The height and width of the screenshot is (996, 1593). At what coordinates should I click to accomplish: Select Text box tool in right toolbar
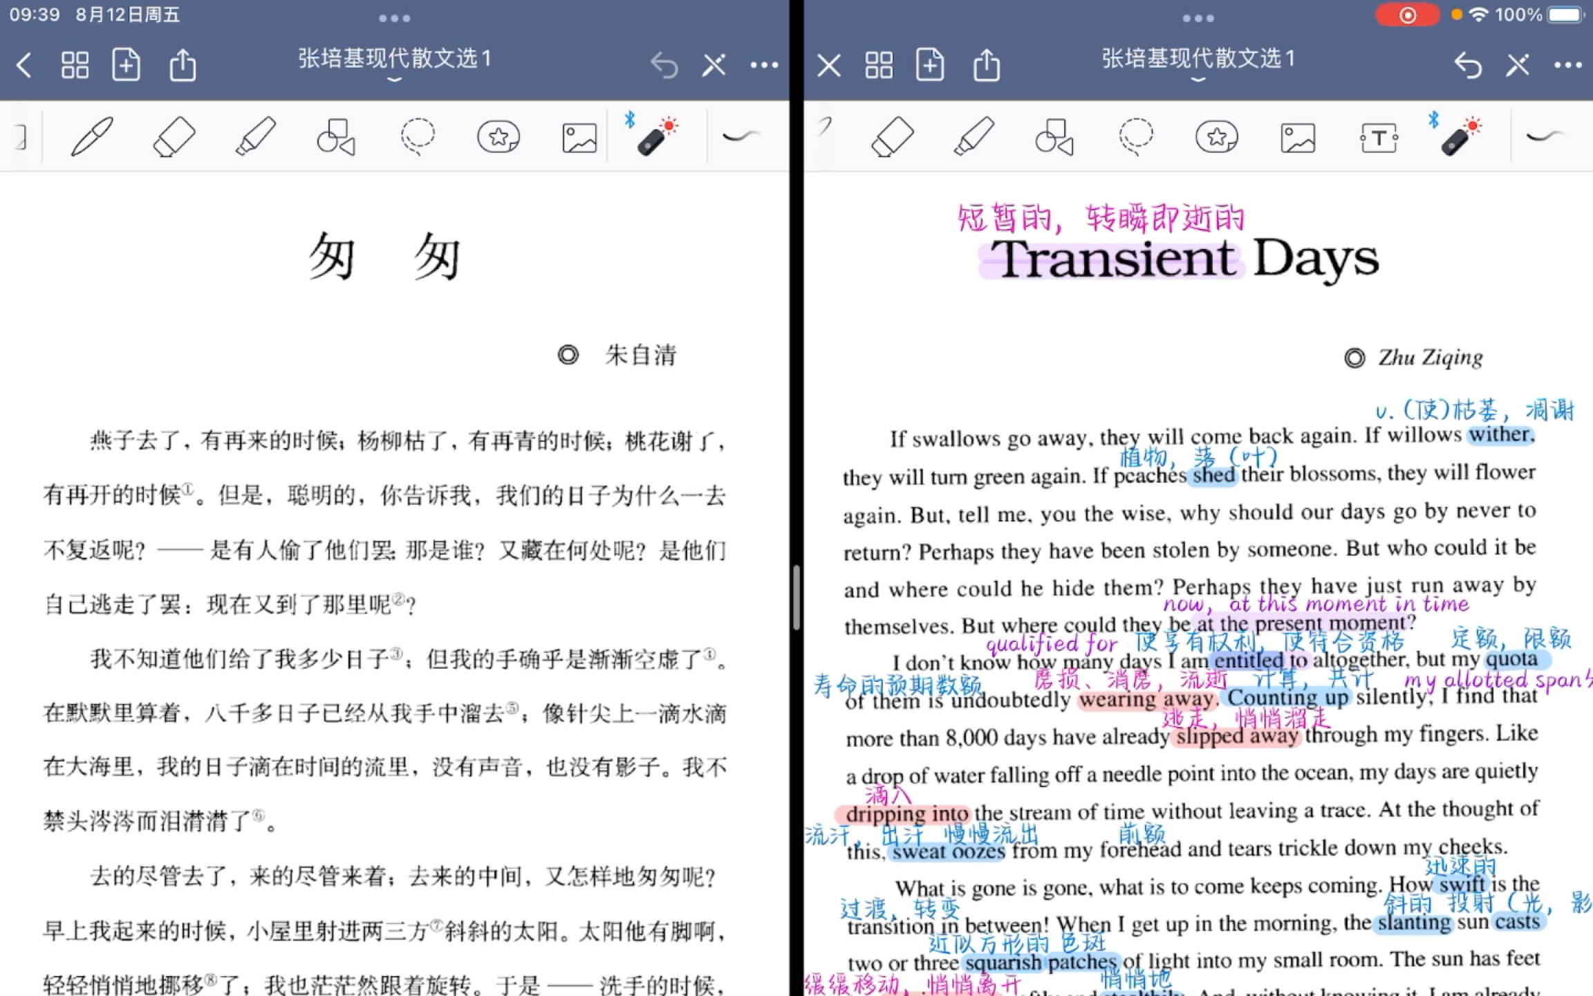[1379, 138]
